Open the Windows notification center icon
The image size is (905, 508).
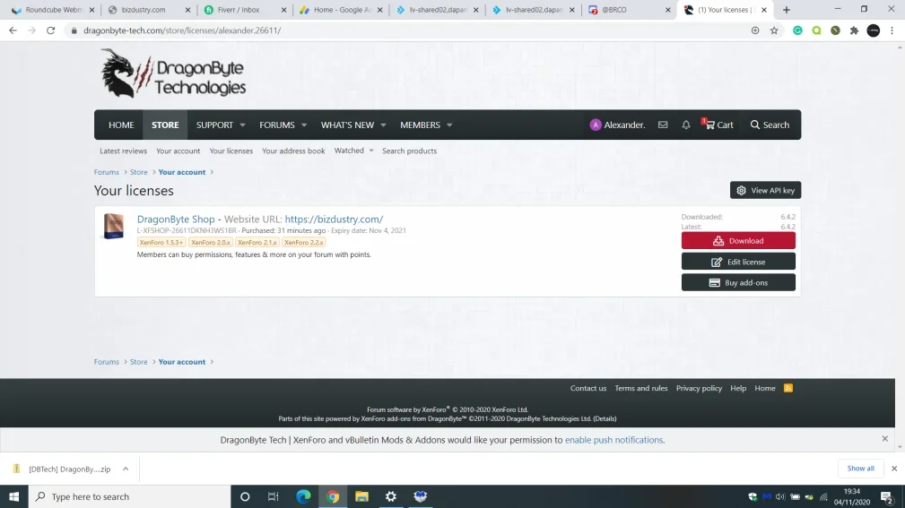click(x=887, y=496)
